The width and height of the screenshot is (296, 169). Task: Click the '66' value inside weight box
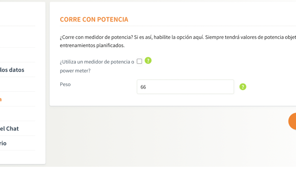coord(143,87)
